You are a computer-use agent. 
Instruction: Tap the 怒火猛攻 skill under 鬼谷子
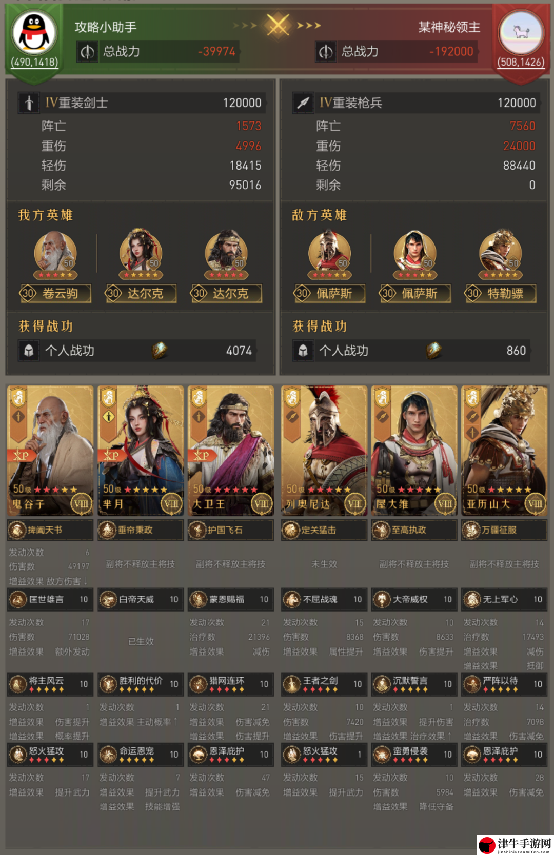pos(50,754)
